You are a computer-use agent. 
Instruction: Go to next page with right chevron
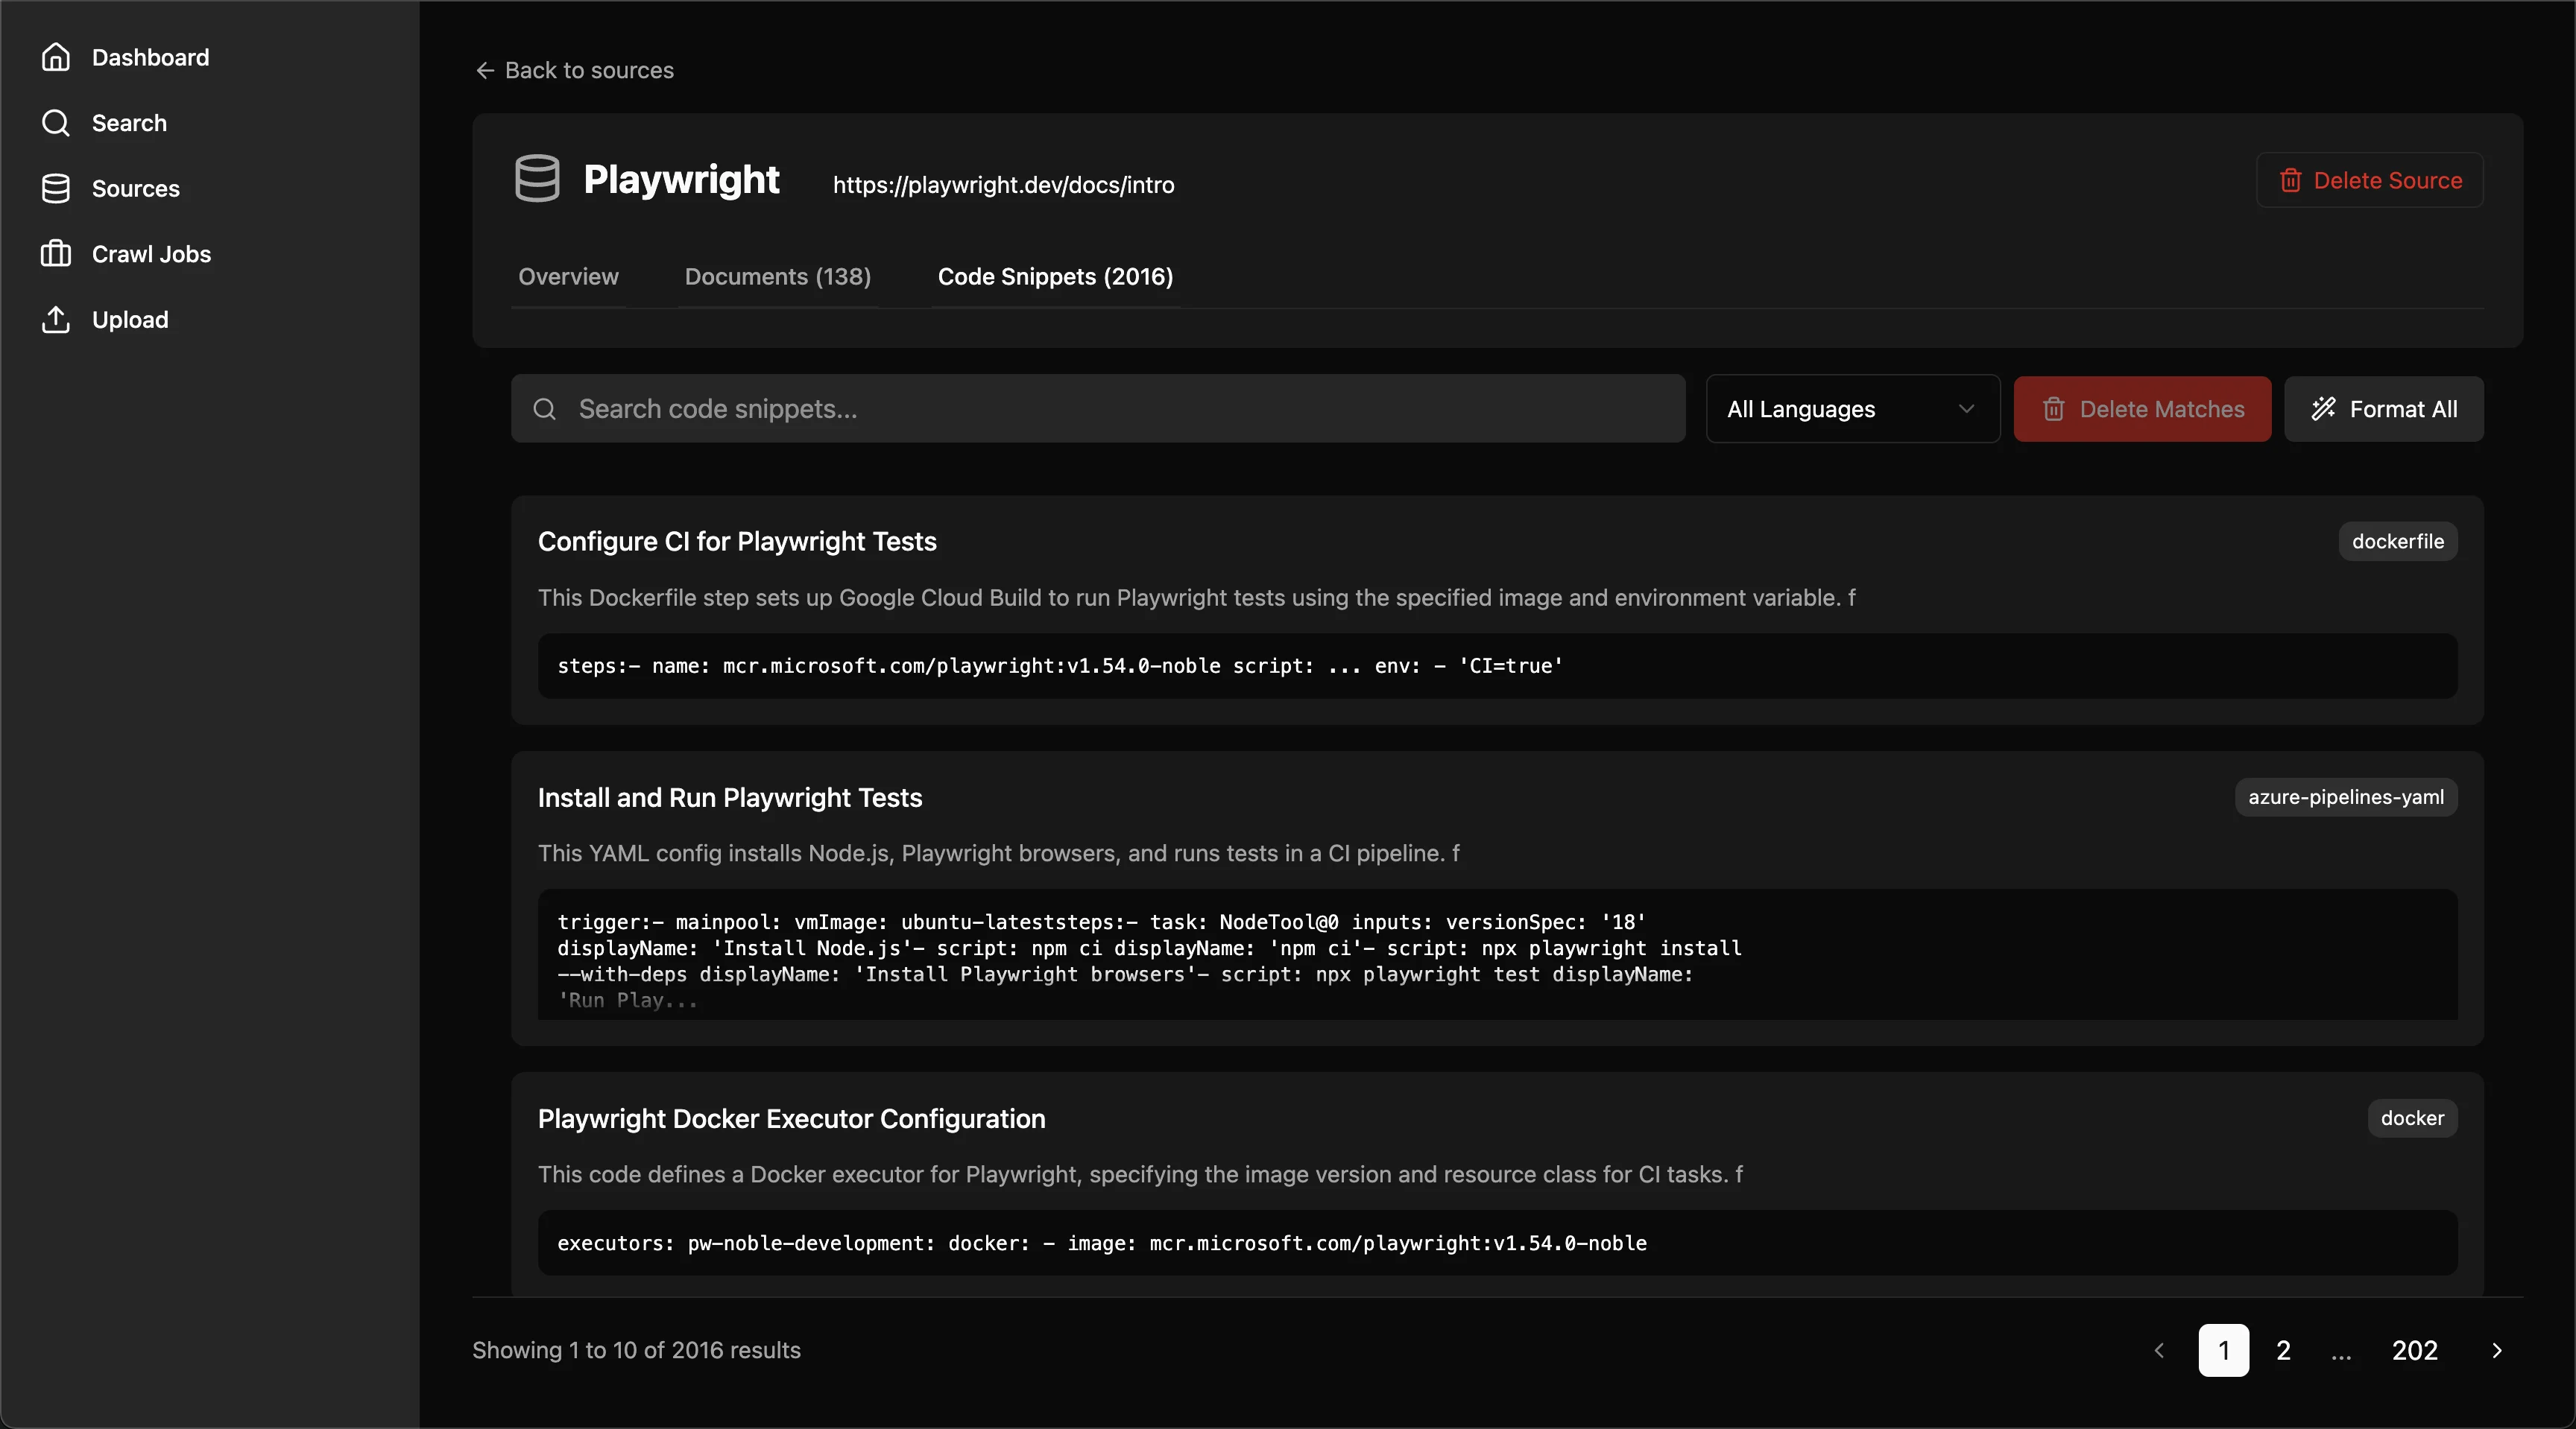tap(2497, 1350)
